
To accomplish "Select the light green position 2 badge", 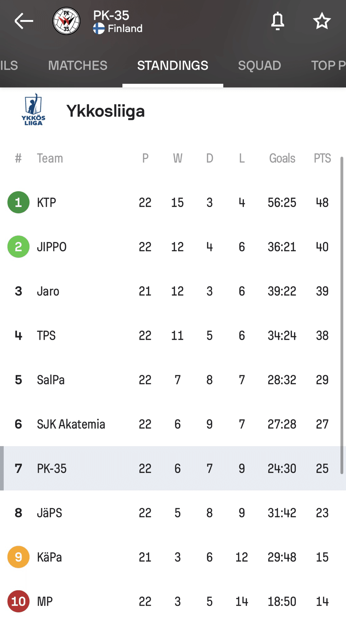I will click(18, 247).
